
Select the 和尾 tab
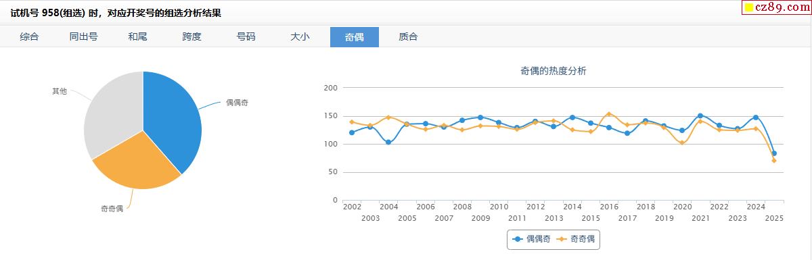(x=138, y=37)
